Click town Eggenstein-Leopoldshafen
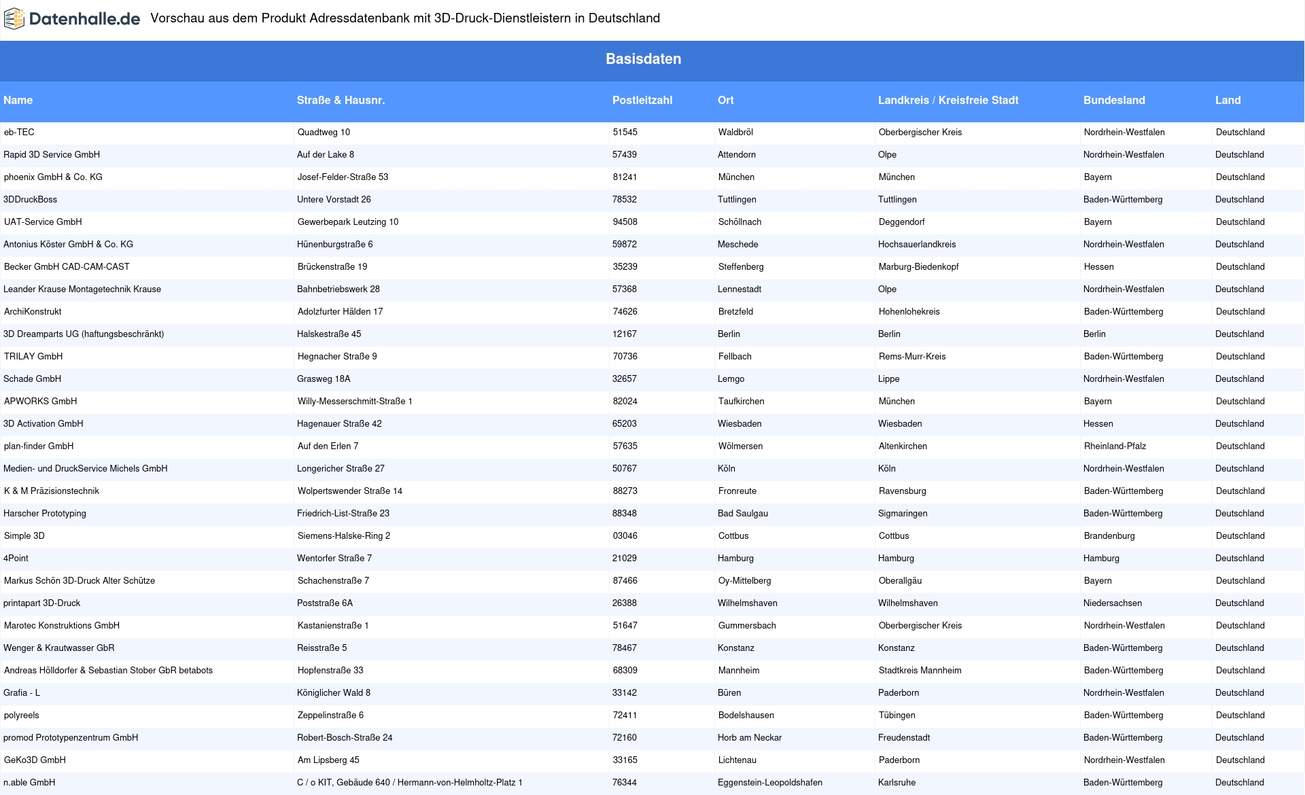The width and height of the screenshot is (1305, 795). 770,783
